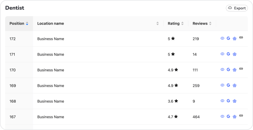
Task: Select Business Name in row 168
Action: tap(51, 101)
